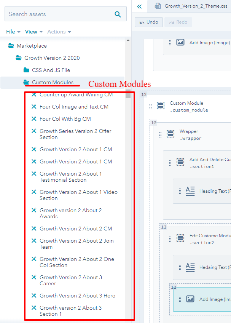Image resolution: width=231 pixels, height=323 pixels.
Task: Open the View dropdown menu
Action: click(33, 32)
